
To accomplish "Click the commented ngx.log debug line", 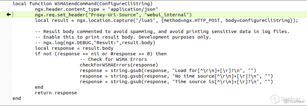I will [95, 42].
